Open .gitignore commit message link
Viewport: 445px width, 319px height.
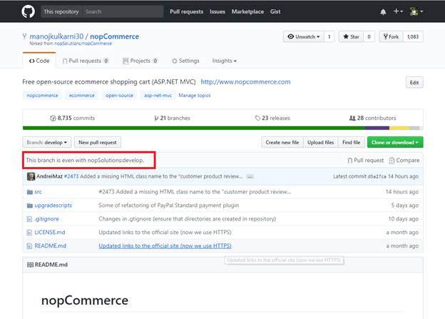click(x=188, y=219)
